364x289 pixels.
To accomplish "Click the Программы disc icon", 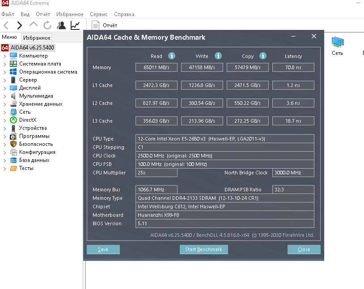I will [x=13, y=136].
